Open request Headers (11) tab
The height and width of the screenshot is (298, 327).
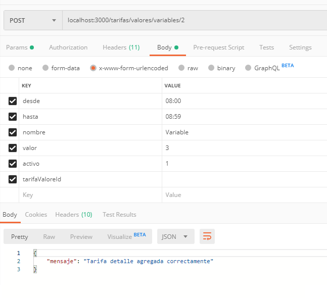121,47
